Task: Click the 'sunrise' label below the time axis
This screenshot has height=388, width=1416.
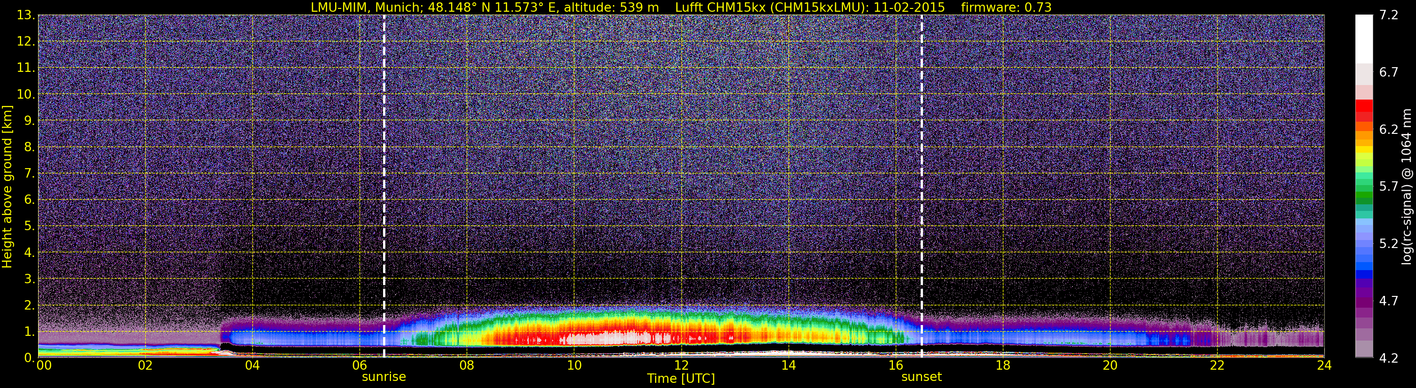Action: tap(383, 377)
